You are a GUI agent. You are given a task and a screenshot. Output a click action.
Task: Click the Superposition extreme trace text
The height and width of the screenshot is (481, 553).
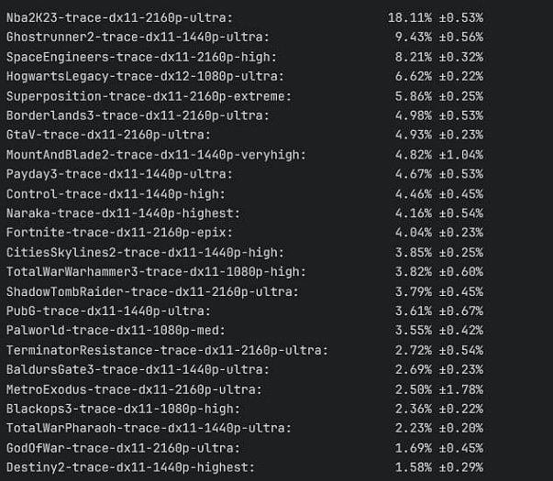click(x=149, y=96)
